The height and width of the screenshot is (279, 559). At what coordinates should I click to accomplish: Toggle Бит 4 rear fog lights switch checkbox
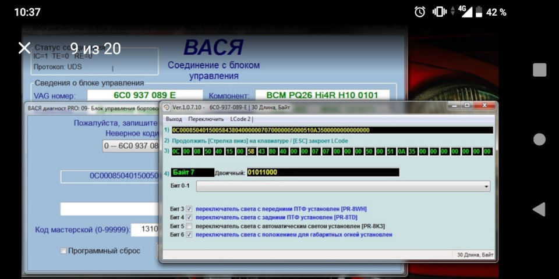click(x=189, y=217)
